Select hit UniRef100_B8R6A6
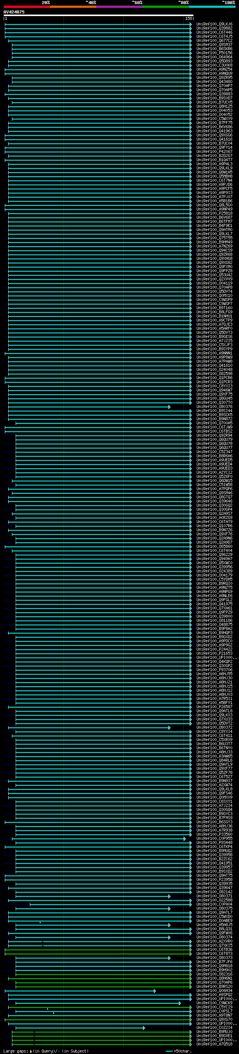This screenshot has height=1054, width=239. pos(214,456)
